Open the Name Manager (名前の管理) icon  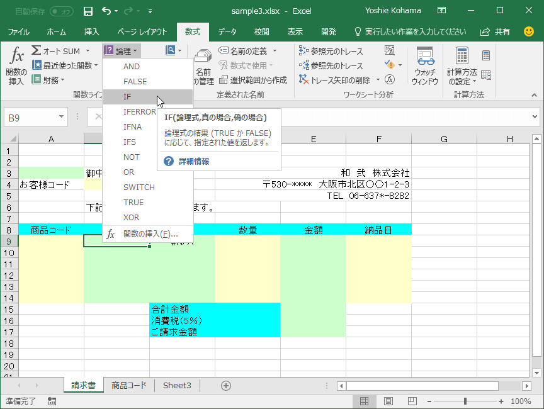(x=203, y=67)
